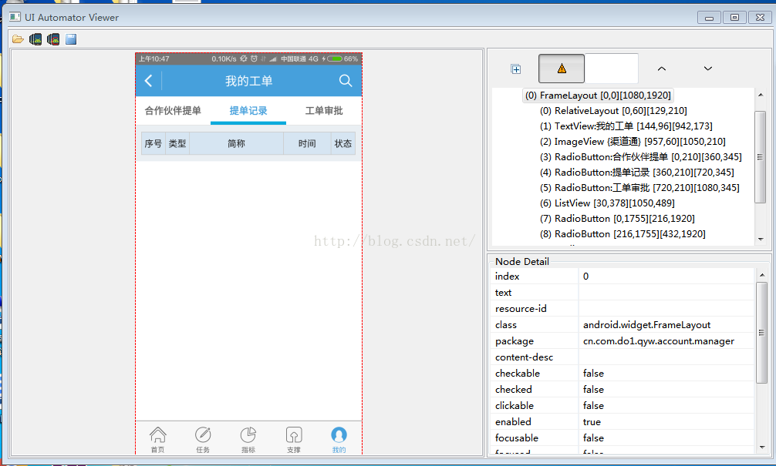Toggle the NAF nodes warning triangle button

point(562,69)
